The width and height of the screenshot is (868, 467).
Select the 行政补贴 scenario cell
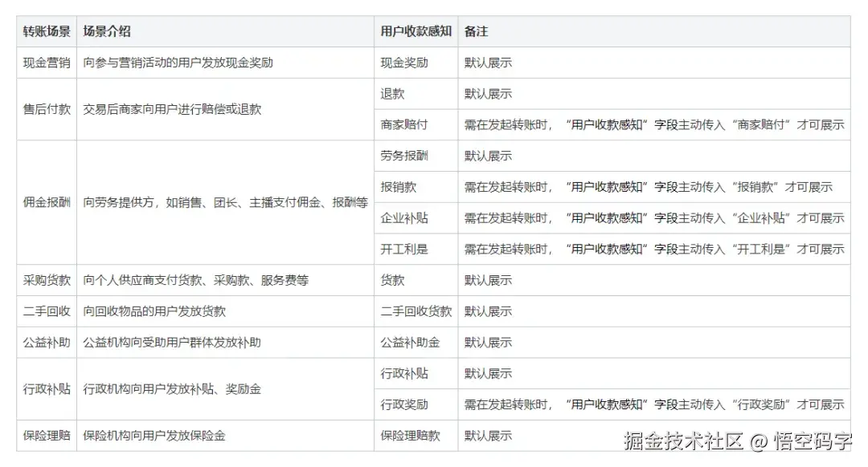pyautogui.click(x=46, y=389)
